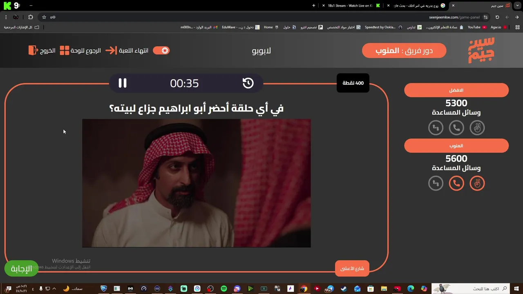Open the browser three-dot menu
Viewport: 523px width, 294px height.
point(6,17)
